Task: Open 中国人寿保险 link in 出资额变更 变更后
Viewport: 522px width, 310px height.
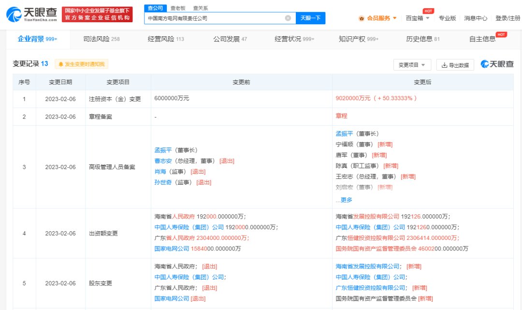Action: tap(370, 227)
